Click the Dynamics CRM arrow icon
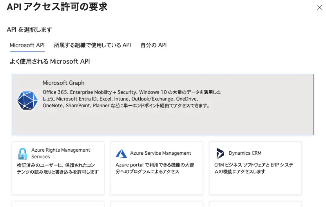Viewport: 326px width, 207px height. [220, 154]
